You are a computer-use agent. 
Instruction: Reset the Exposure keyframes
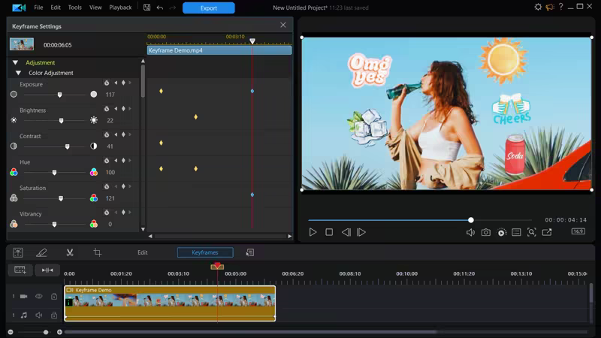point(107,83)
